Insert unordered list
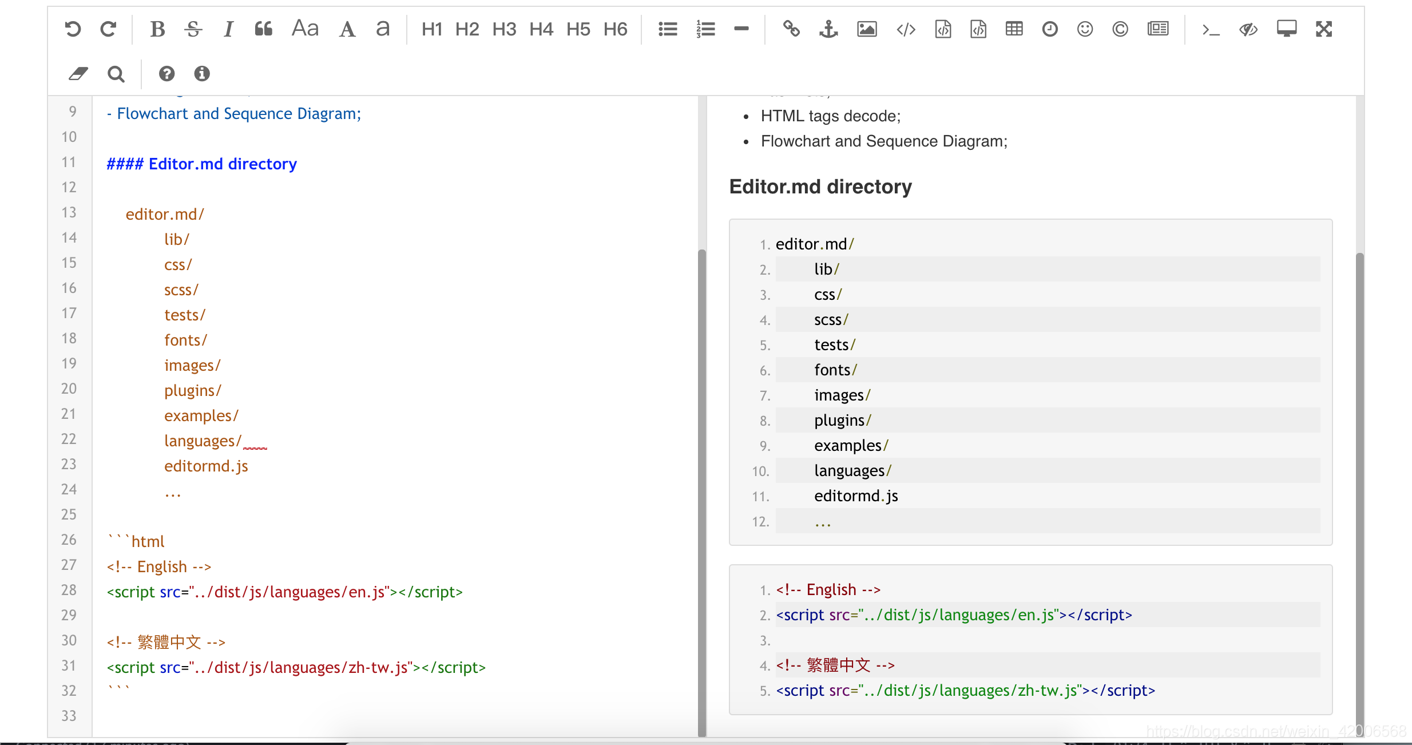The height and width of the screenshot is (745, 1412). pyautogui.click(x=668, y=29)
